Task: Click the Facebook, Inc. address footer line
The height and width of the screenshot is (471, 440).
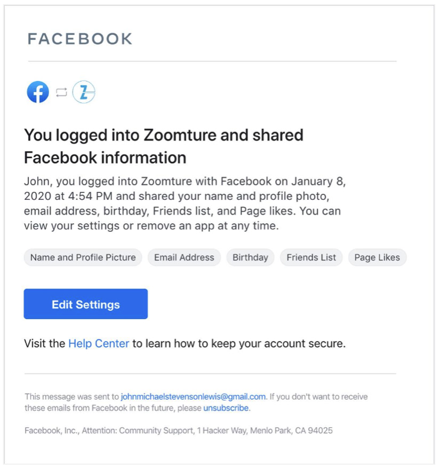Action: pos(179,431)
